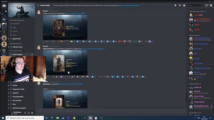Click the search field in Discord header
The height and width of the screenshot is (120, 214).
(195, 5)
